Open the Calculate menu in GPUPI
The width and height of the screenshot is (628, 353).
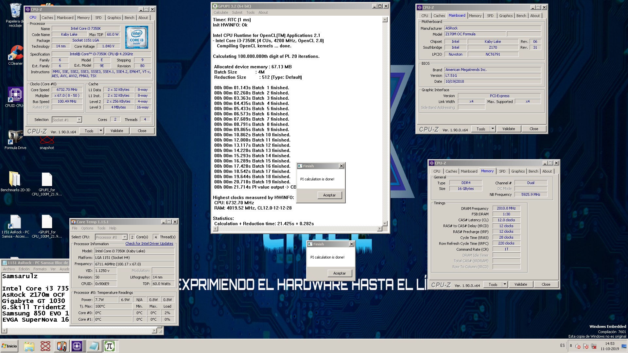[221, 12]
